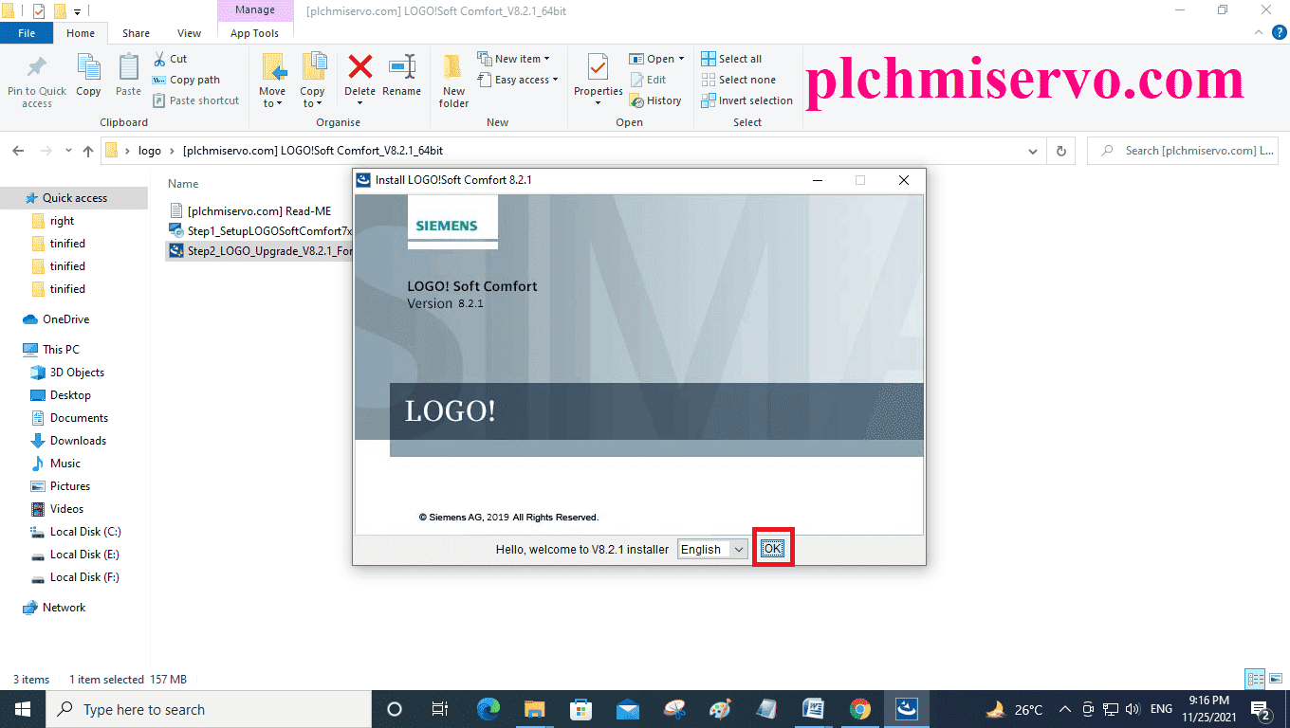Select This PC in navigation pane
Image resolution: width=1290 pixels, height=728 pixels.
pos(61,350)
